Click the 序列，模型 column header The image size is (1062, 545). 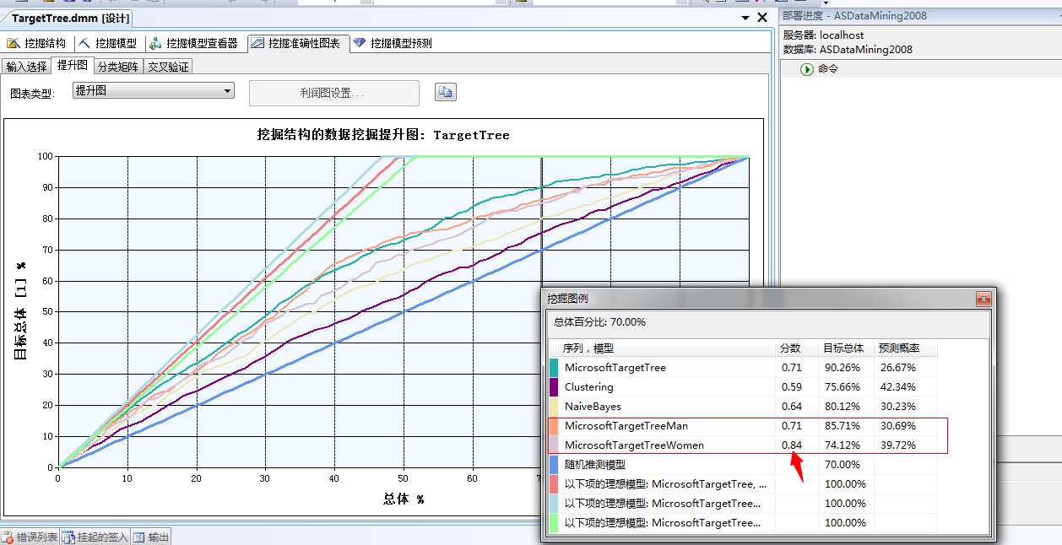(662, 348)
